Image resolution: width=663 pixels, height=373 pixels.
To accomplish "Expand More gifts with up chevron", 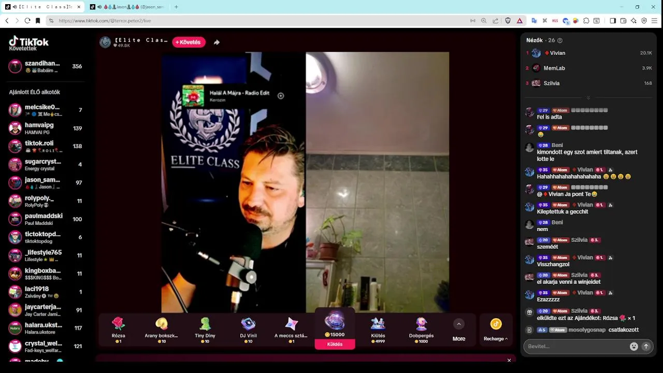I will [458, 324].
